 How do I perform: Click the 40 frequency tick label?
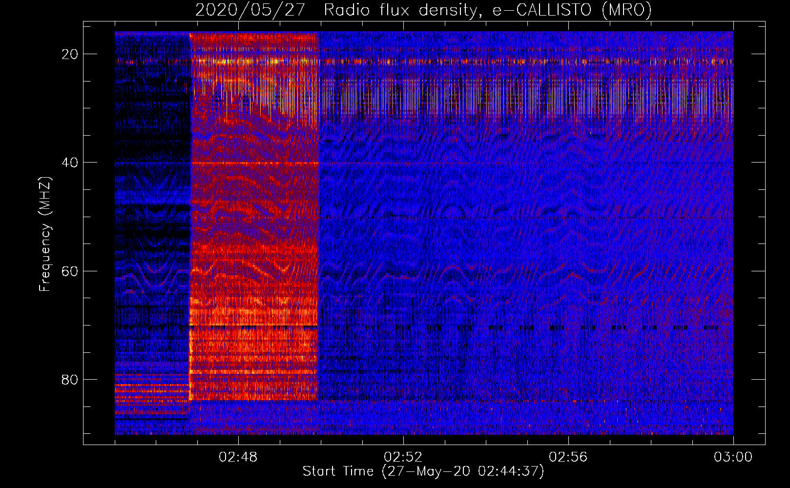click(x=70, y=163)
